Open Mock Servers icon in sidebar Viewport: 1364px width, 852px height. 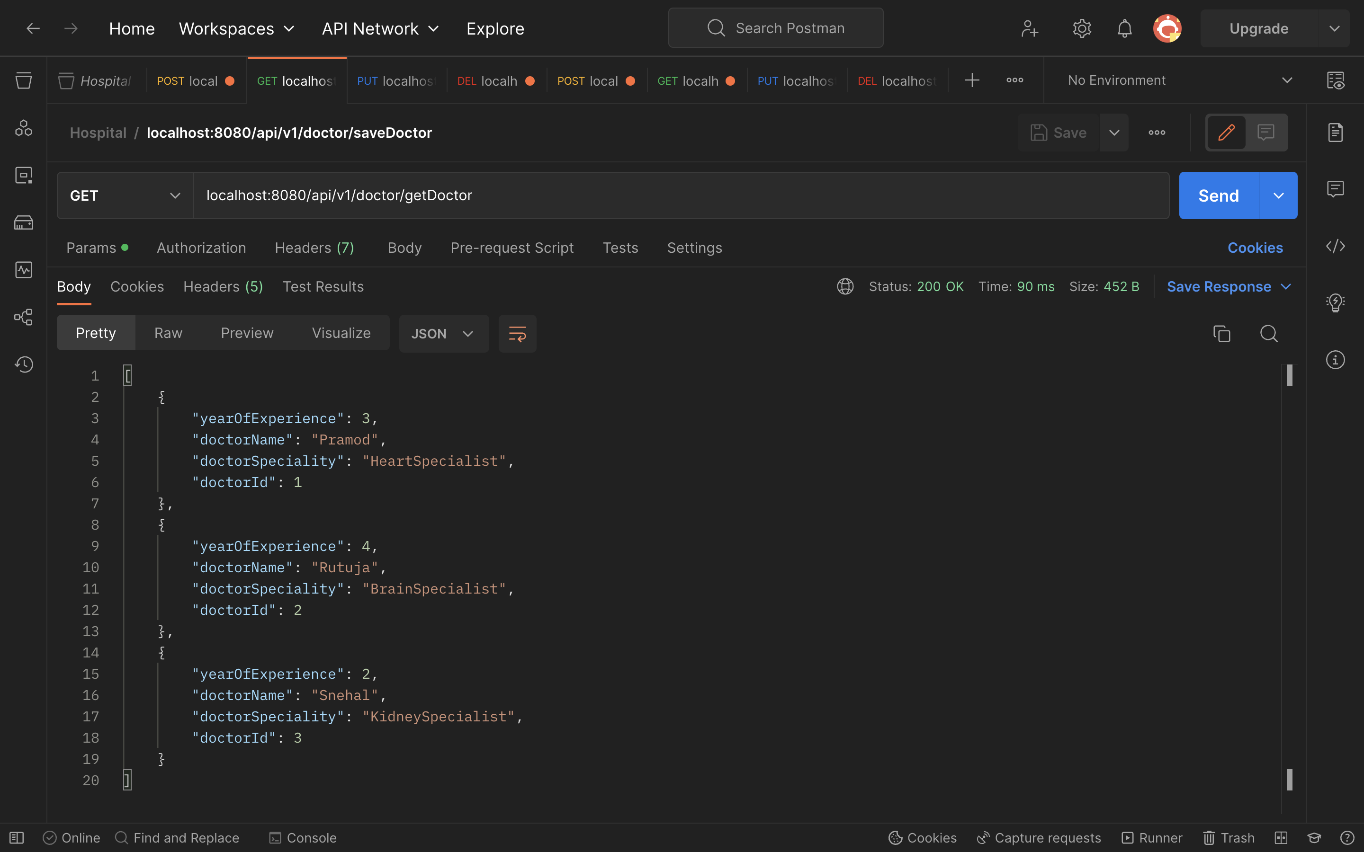24,222
